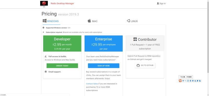Toggle Sogou punctuation mode icon

click(185, 81)
